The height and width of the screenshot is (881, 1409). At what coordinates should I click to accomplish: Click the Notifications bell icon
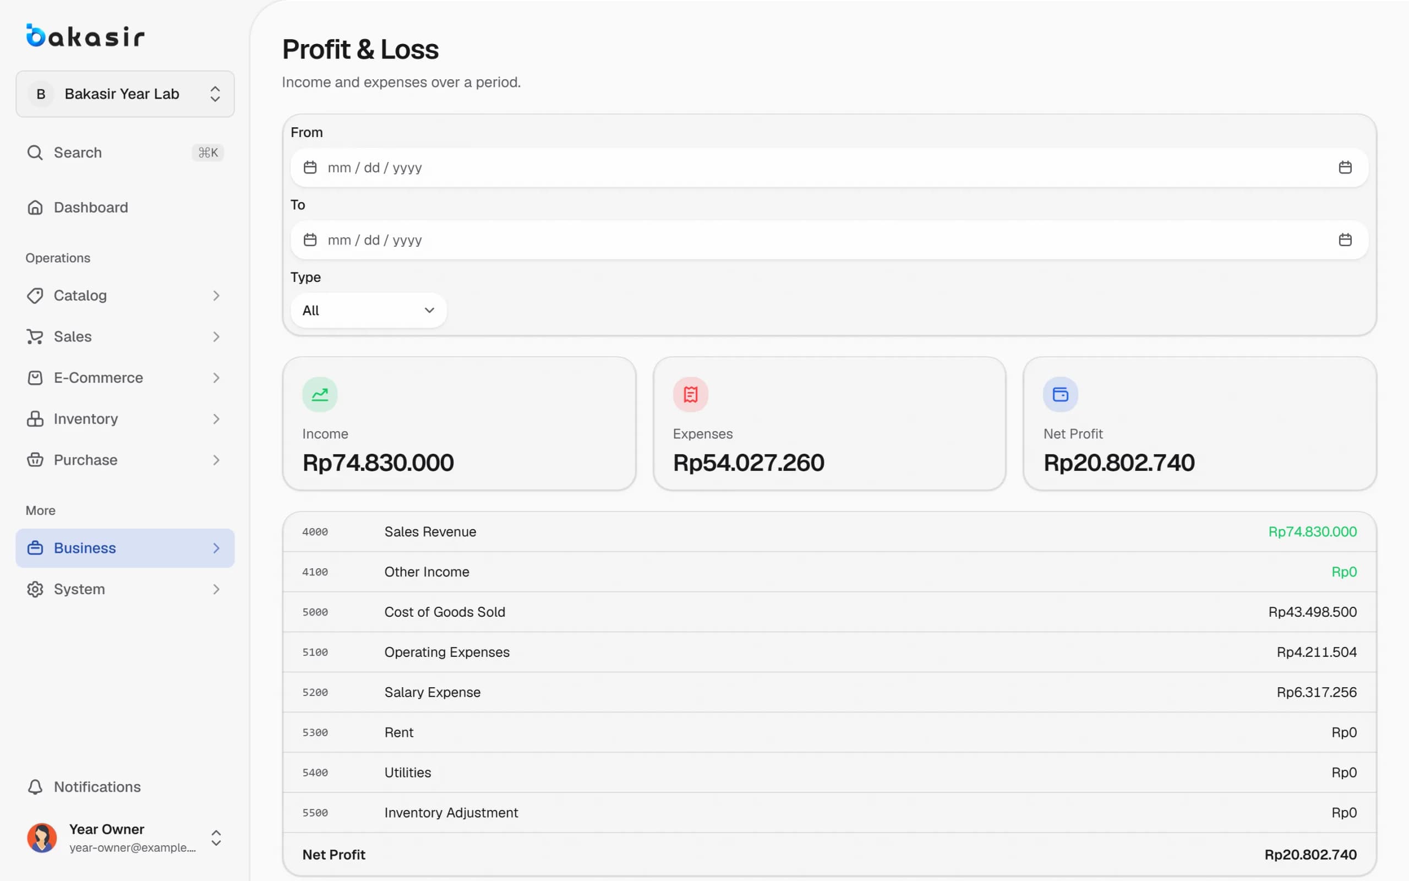pyautogui.click(x=35, y=787)
